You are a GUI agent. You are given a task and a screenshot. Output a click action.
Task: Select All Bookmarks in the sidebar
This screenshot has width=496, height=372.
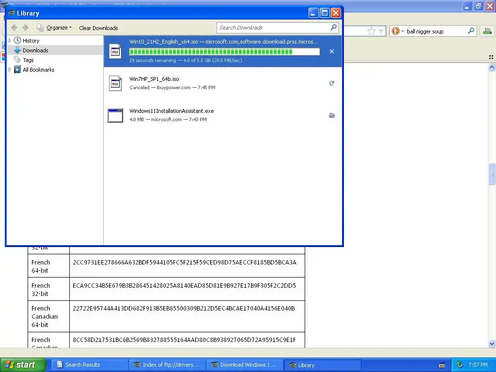point(39,70)
